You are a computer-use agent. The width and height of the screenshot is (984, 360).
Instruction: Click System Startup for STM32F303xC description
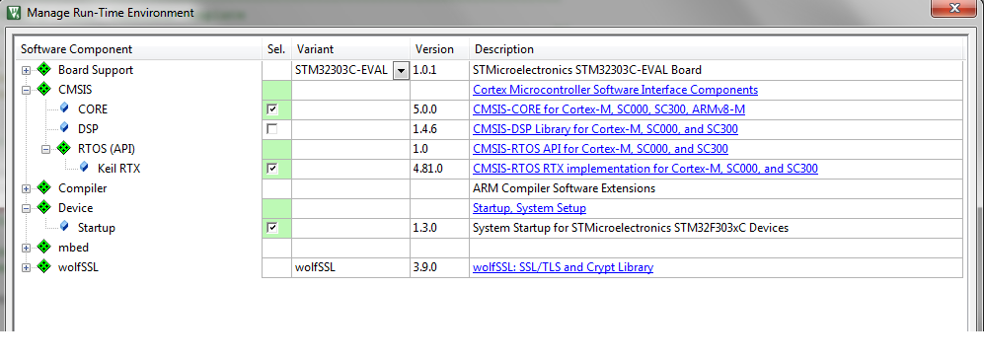(x=630, y=228)
